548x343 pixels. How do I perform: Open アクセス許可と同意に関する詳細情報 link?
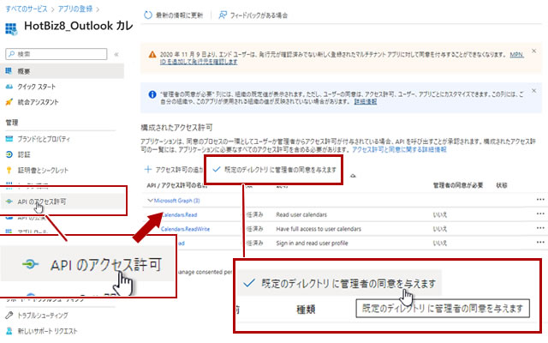tap(399, 149)
